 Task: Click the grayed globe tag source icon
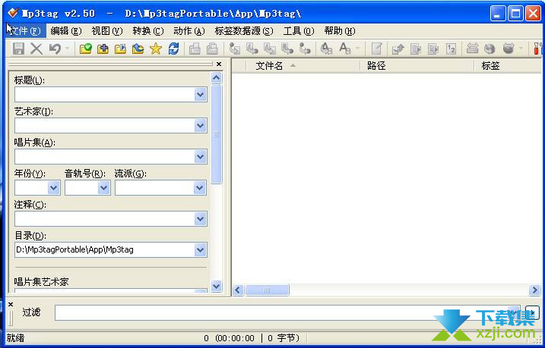[490, 49]
